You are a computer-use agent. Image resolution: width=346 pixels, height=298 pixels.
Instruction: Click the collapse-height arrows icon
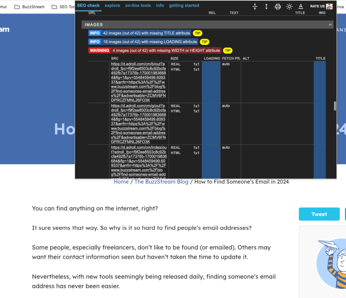pos(255,6)
